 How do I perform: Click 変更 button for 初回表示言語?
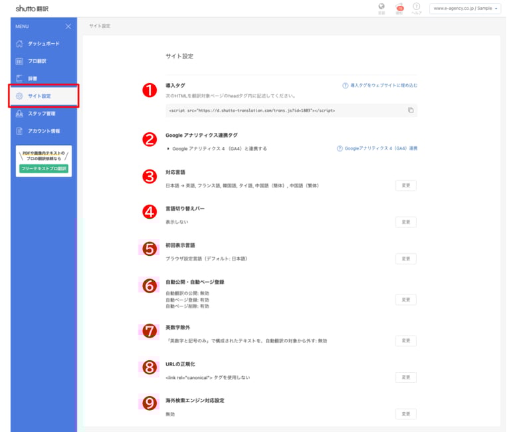[406, 259]
